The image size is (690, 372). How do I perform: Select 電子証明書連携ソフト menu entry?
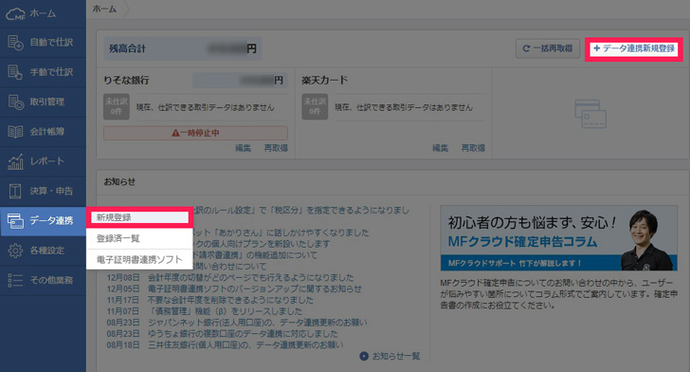[x=139, y=260]
